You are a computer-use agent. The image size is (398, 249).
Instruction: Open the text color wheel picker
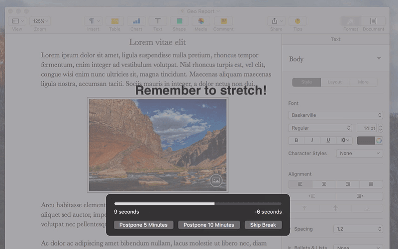(379, 141)
